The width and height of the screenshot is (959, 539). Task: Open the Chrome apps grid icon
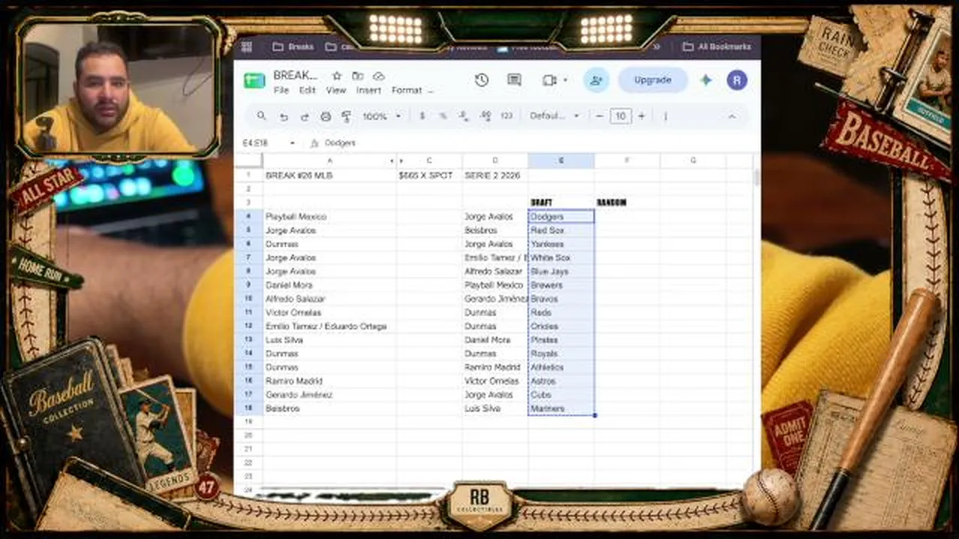(x=246, y=46)
